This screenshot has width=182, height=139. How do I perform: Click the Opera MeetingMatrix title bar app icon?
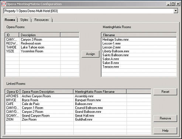tap(4, 4)
